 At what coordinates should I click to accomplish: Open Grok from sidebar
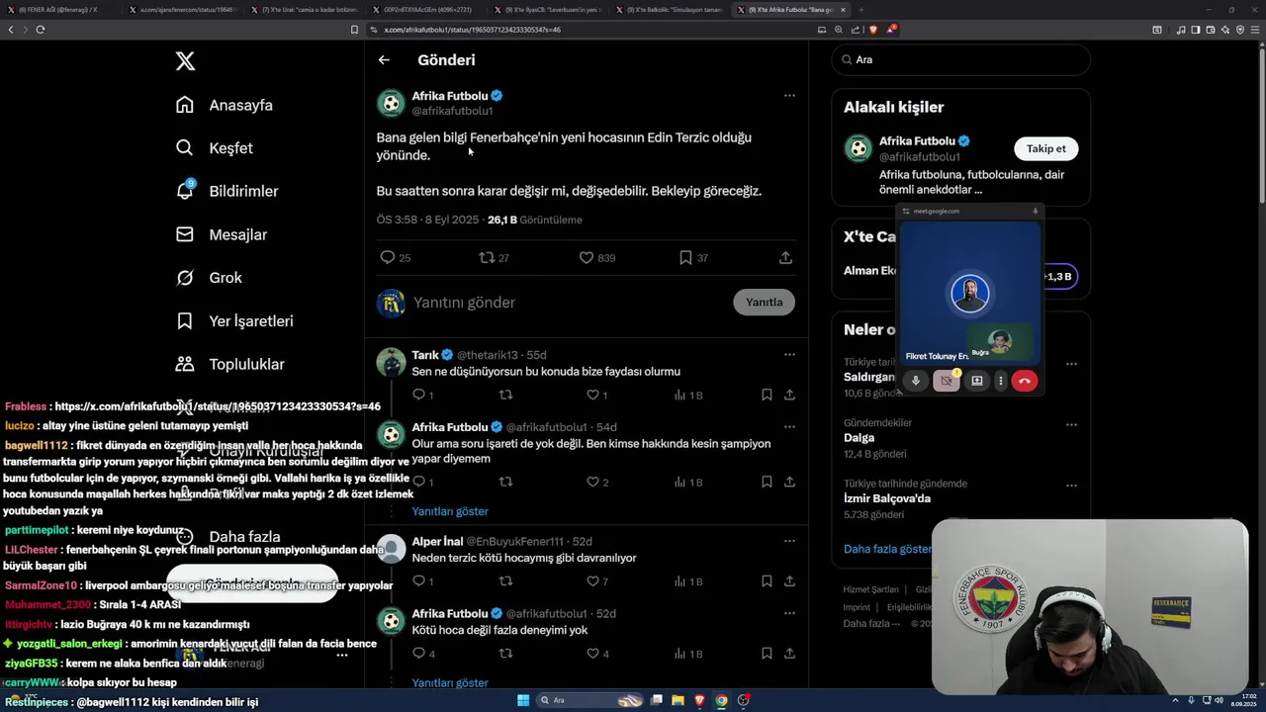tap(209, 278)
